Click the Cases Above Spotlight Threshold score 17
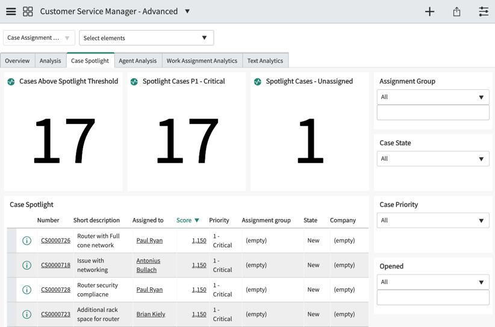Screen dimensions: 495x327 click(64, 141)
